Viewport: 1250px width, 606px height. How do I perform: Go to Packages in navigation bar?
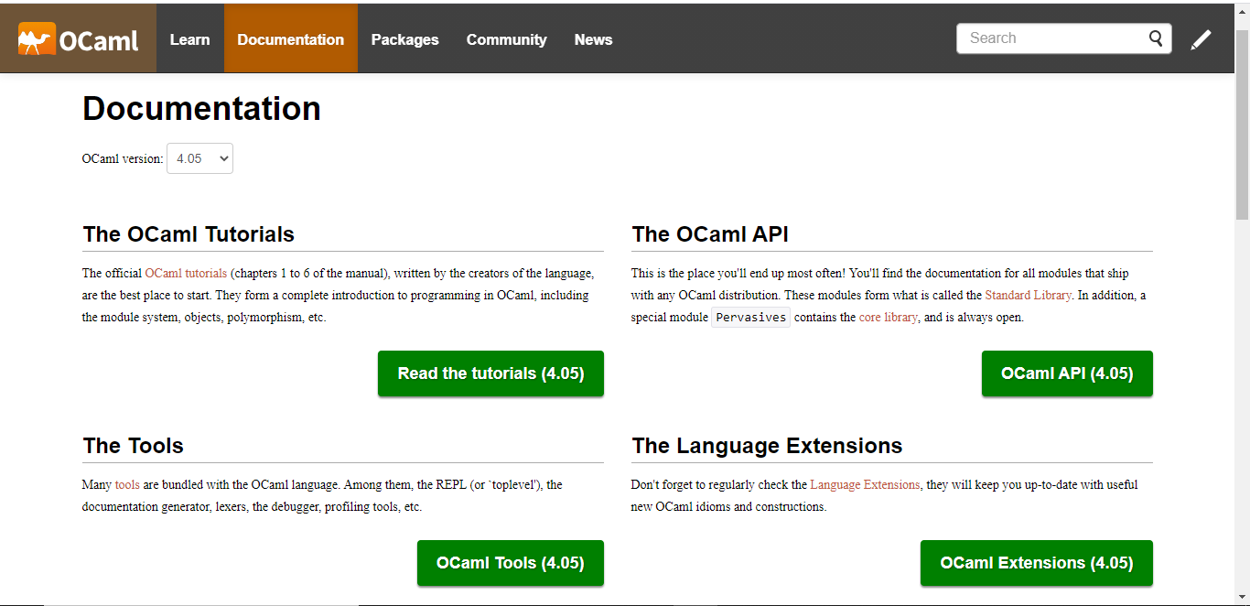[404, 39]
